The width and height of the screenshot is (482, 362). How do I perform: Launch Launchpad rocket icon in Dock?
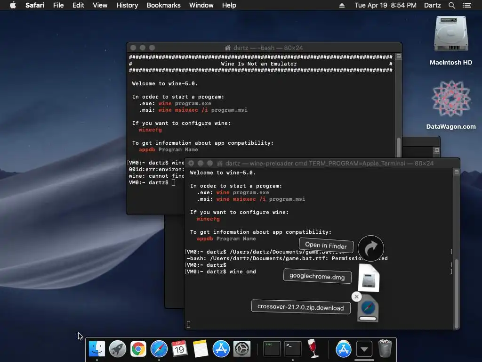(117, 349)
